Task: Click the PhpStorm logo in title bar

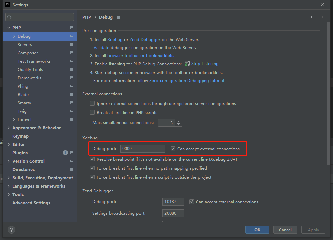Action: [x=8, y=5]
